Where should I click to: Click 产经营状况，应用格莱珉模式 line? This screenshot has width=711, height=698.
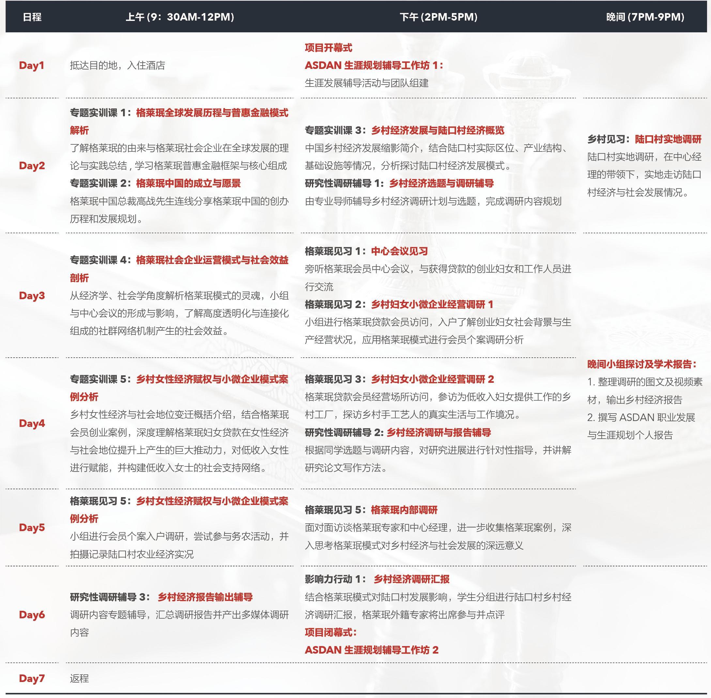tap(414, 340)
